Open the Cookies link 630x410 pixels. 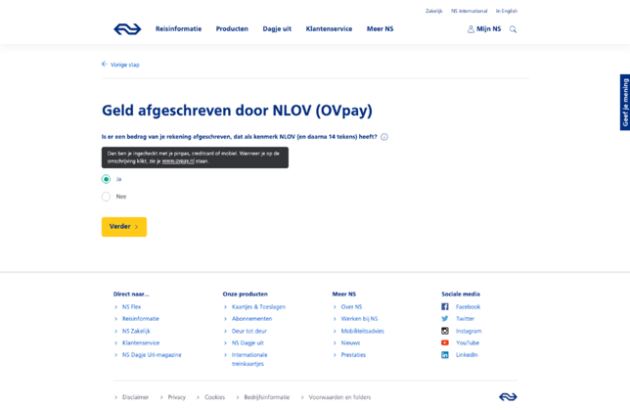(214, 397)
